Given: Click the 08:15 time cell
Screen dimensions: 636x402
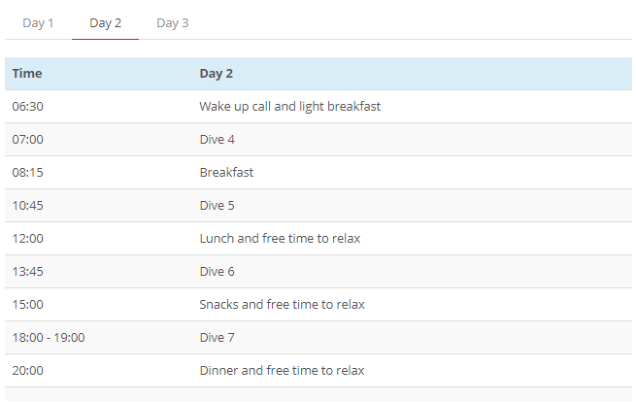Looking at the screenshot, I should click(x=27, y=173).
